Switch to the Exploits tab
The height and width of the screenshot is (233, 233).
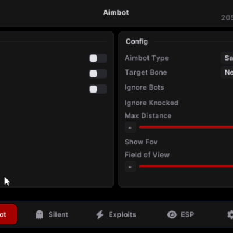coord(116,215)
